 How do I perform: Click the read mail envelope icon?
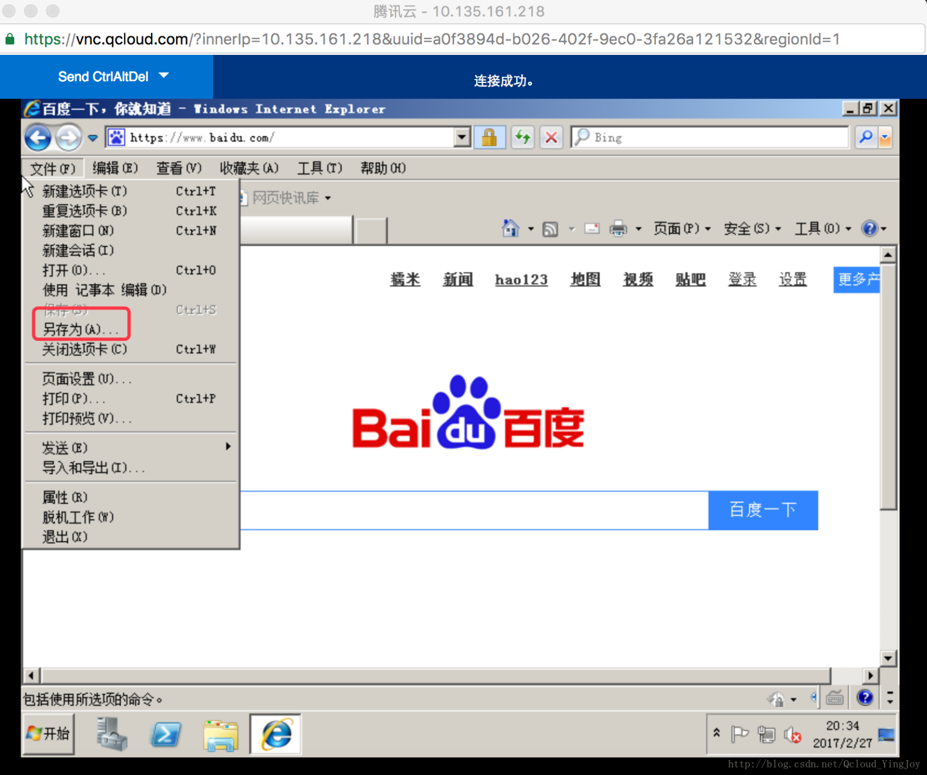tap(592, 229)
